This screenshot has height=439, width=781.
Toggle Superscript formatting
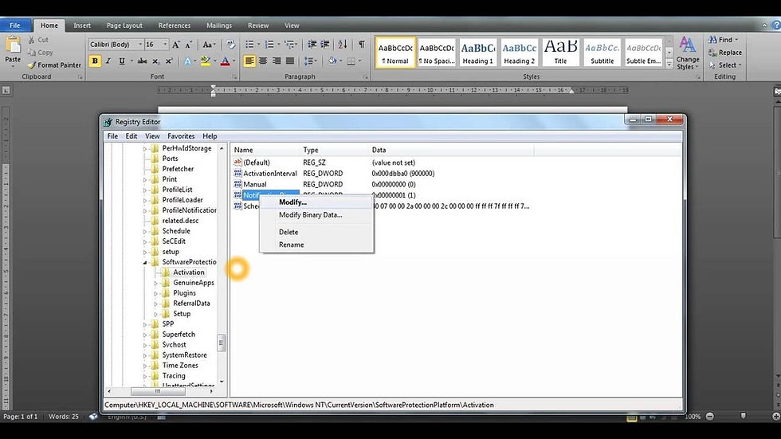tap(169, 61)
